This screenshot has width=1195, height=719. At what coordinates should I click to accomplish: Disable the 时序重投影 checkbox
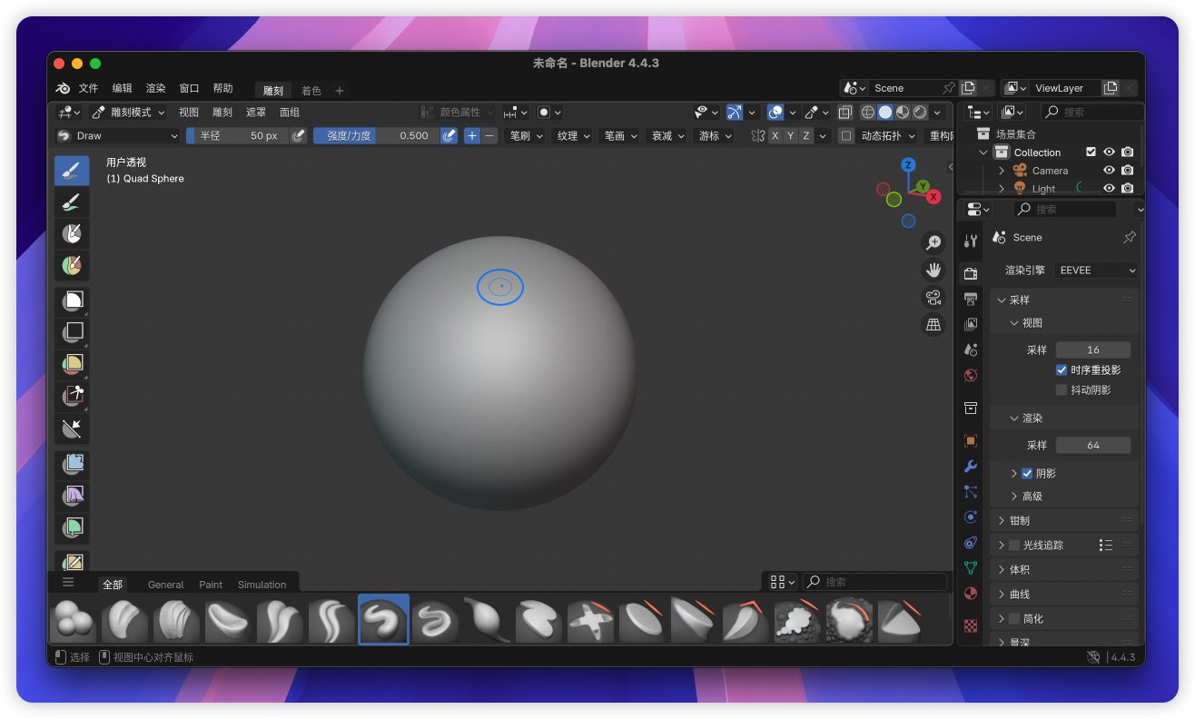1062,370
